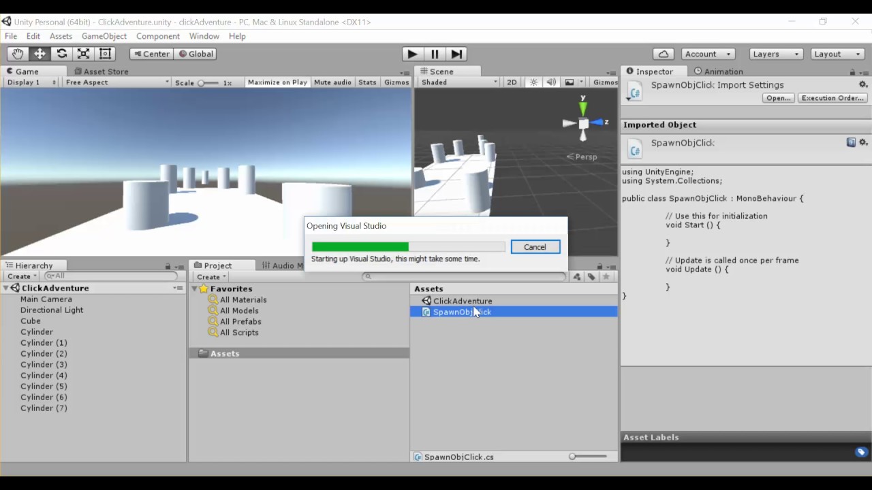Toggle Global coordinate space button
Image resolution: width=872 pixels, height=490 pixels.
pos(196,54)
